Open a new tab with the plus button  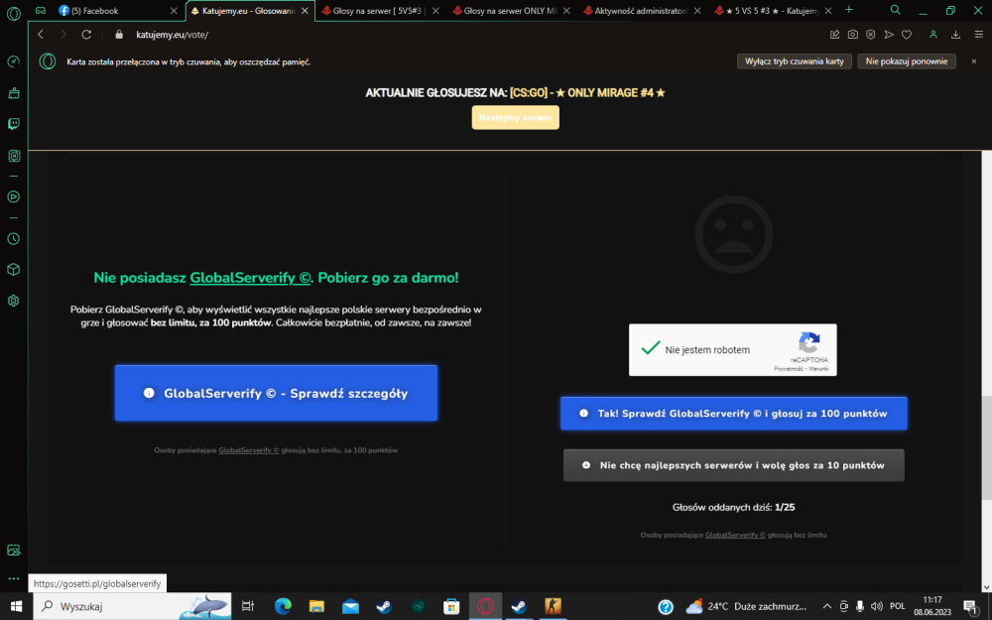pyautogui.click(x=849, y=10)
